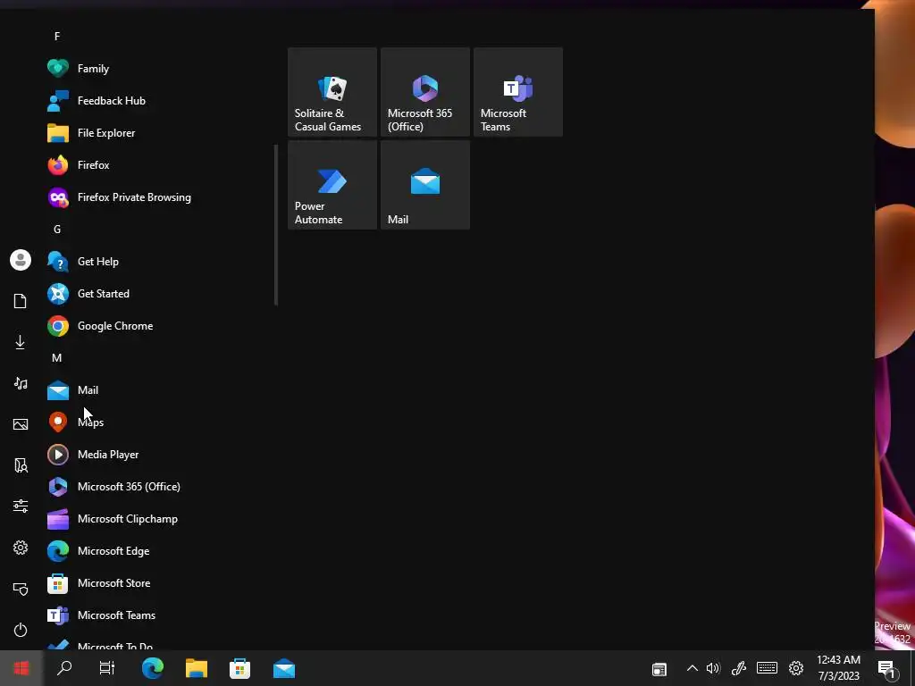This screenshot has width=915, height=686.
Task: Open Microsoft Store from app list
Action: tap(157, 582)
